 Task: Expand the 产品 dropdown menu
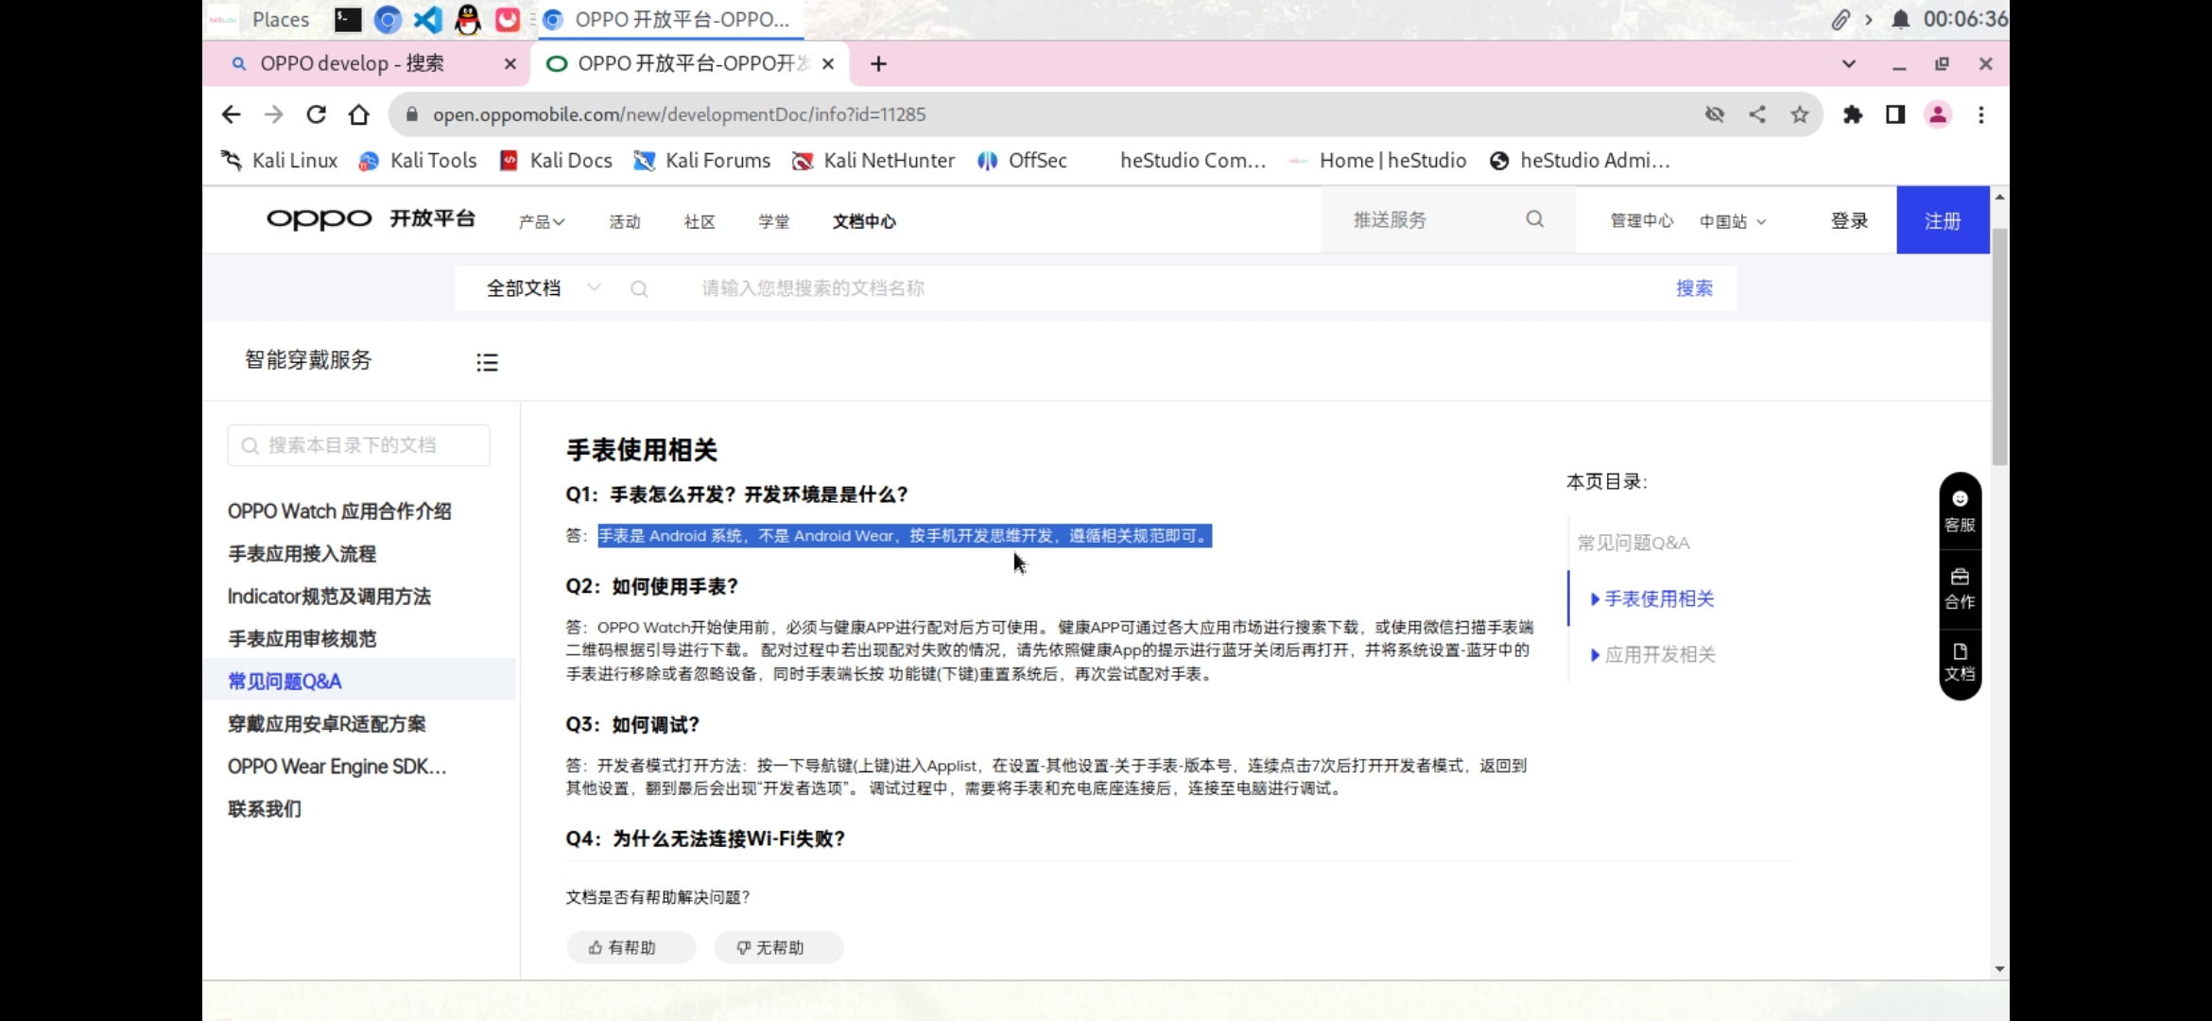pyautogui.click(x=541, y=221)
